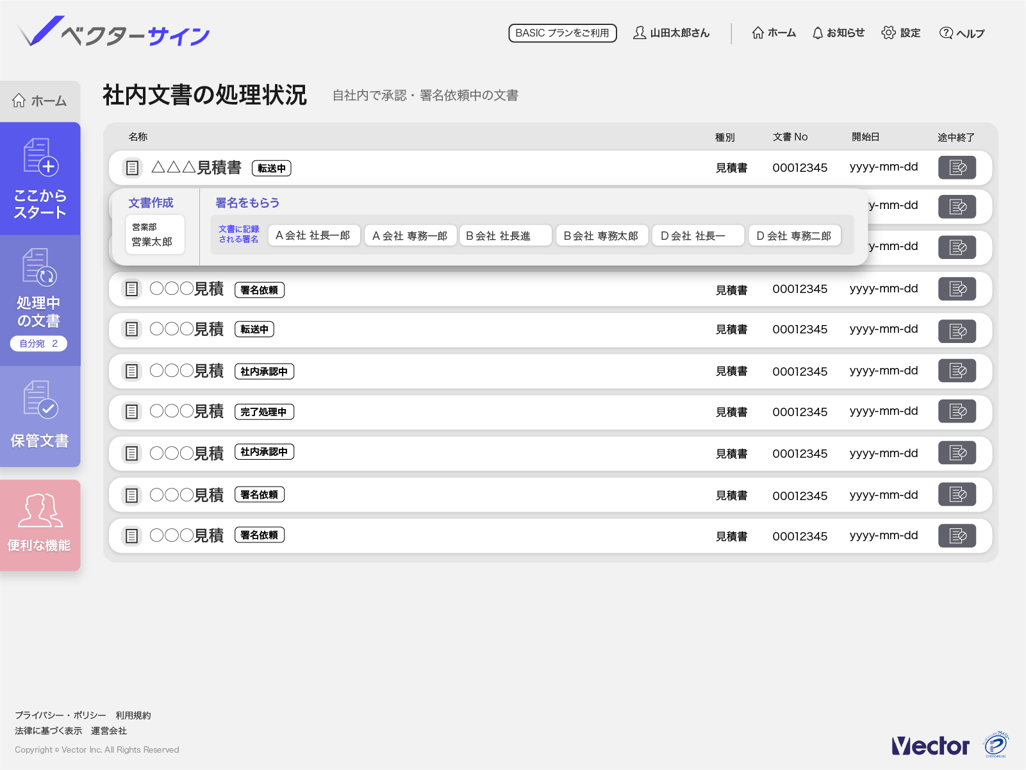
Task: Click document icon of second 社内承認中 row
Action: [x=131, y=454]
